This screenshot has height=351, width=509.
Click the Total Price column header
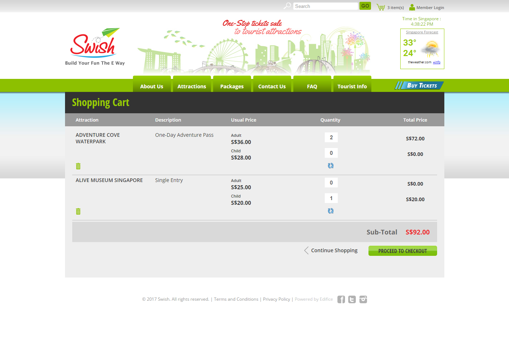[415, 120]
